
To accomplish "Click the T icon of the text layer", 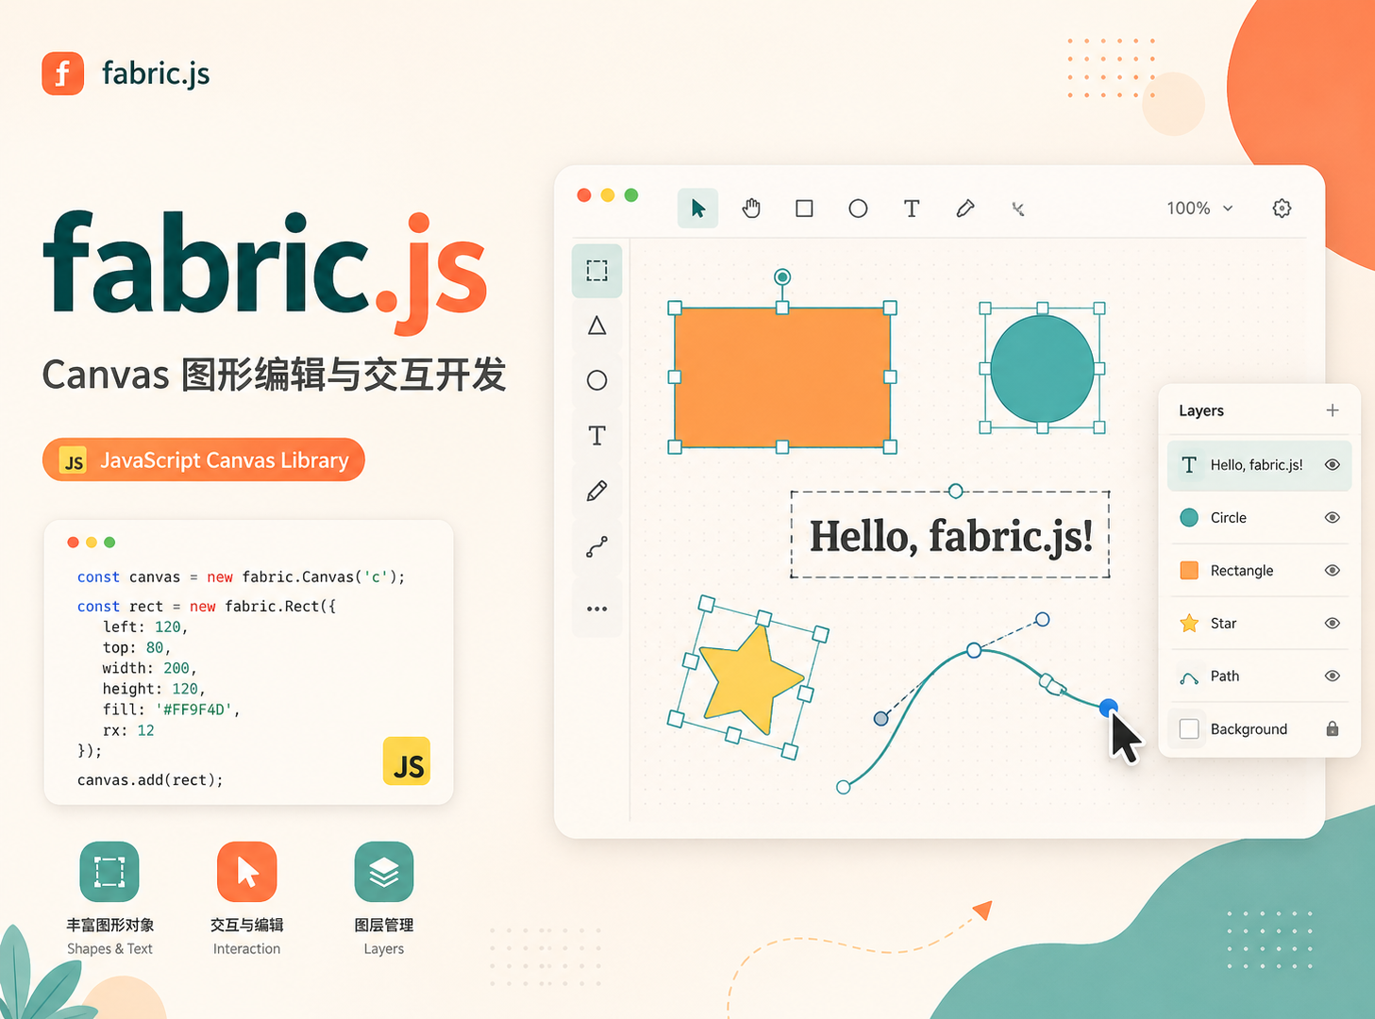I will (1189, 465).
